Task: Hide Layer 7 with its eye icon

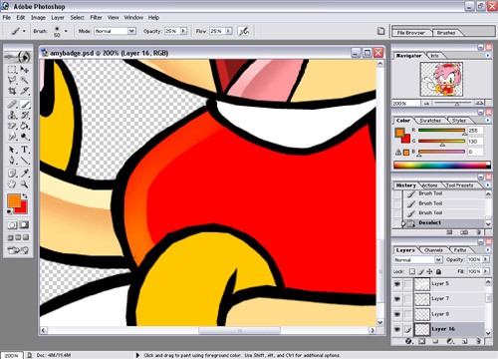Action: [397, 299]
